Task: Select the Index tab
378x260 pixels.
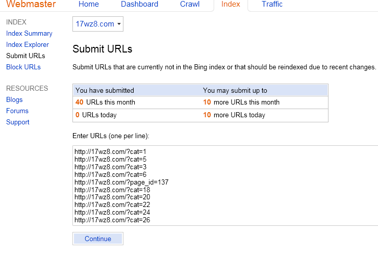Action: (x=231, y=4)
